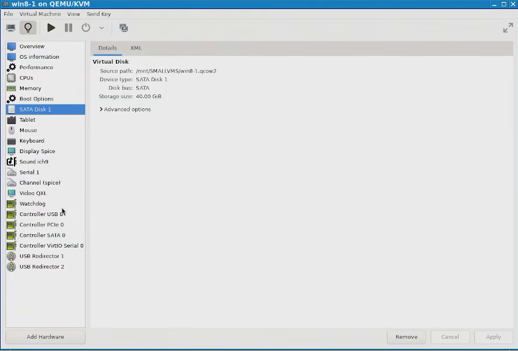Click the Memory module icon

[12, 88]
